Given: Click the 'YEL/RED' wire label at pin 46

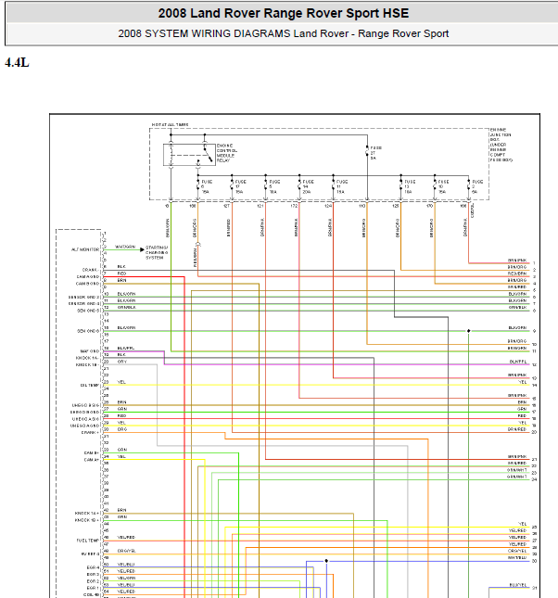Looking at the screenshot, I should [126, 537].
